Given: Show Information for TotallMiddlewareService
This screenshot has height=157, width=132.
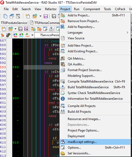Looking at the screenshot, I should (x=95, y=99).
